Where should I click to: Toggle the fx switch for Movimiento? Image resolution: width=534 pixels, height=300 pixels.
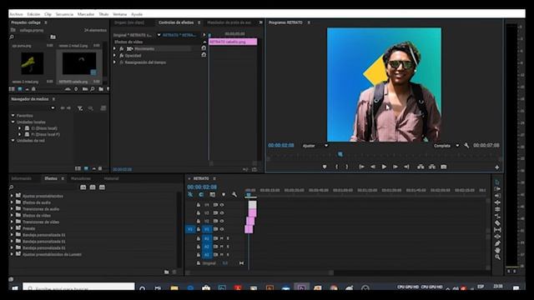coord(121,49)
